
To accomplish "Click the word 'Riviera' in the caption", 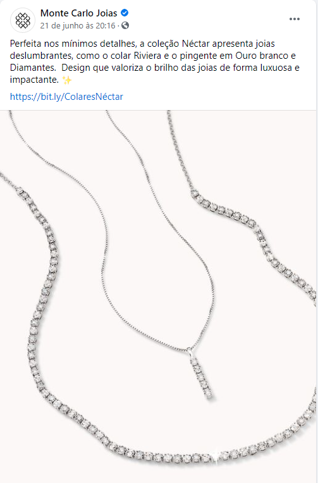I will pos(147,56).
